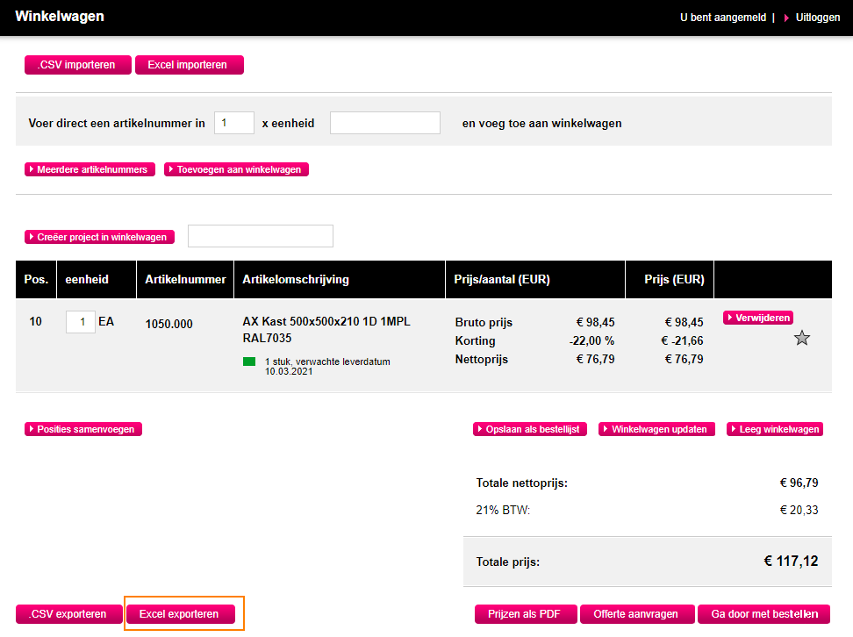Click the eenheid column header
The width and height of the screenshot is (853, 637).
point(97,280)
